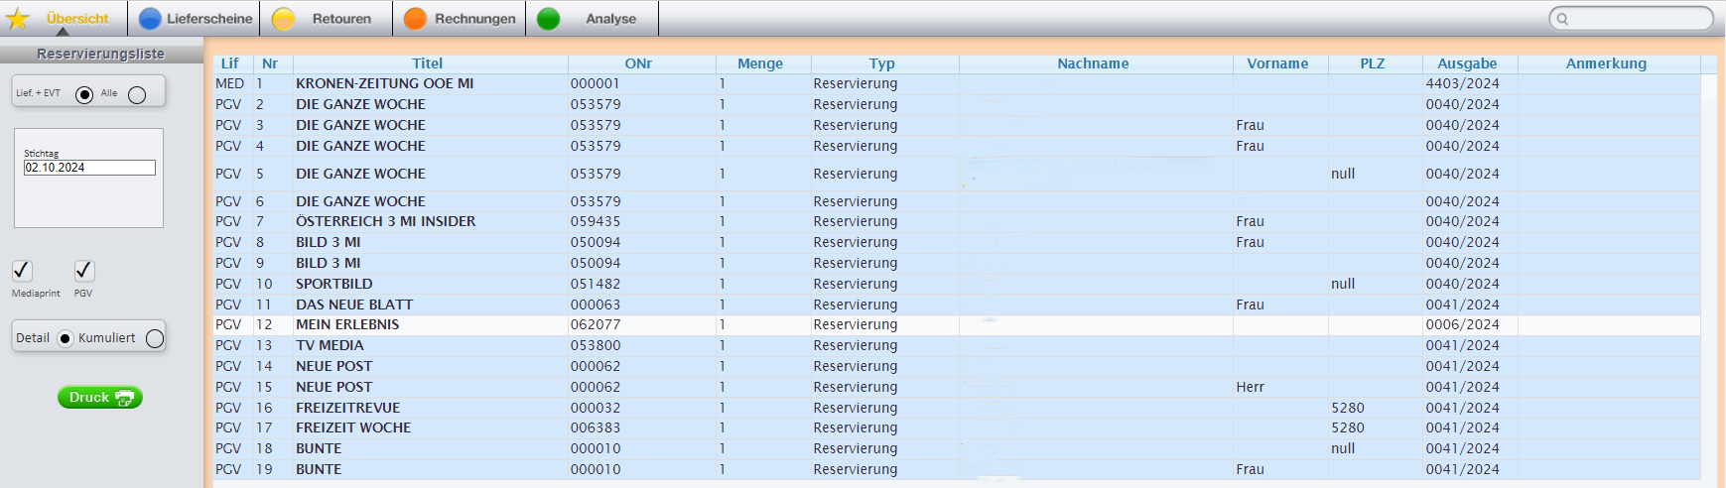Click the ONr column header

[638, 63]
